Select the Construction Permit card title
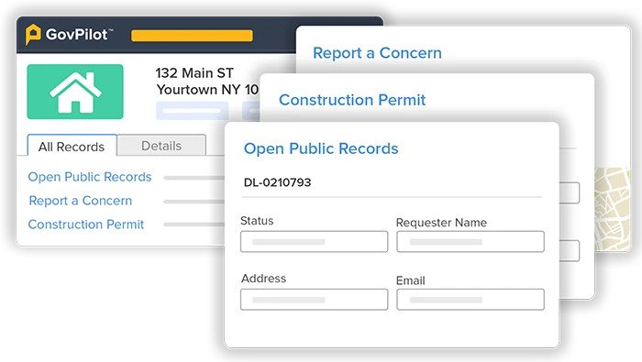The height and width of the screenshot is (362, 642). pos(352,100)
